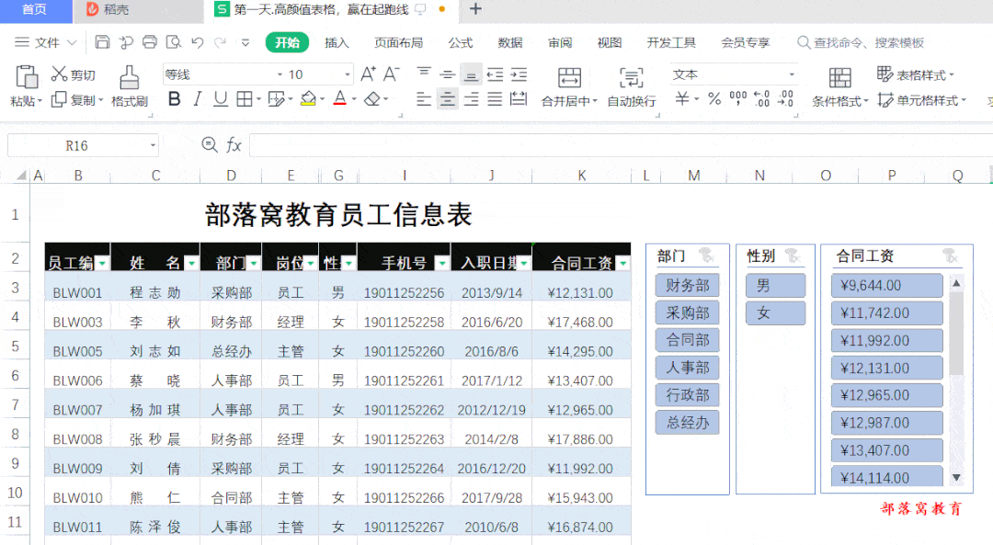Image resolution: width=993 pixels, height=545 pixels.
Task: Toggle 男 in the 性别 slicer
Action: tap(775, 285)
